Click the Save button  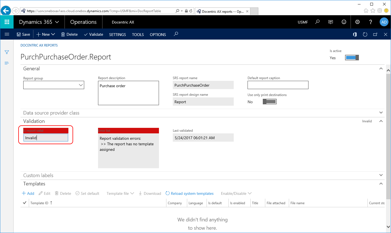point(23,34)
